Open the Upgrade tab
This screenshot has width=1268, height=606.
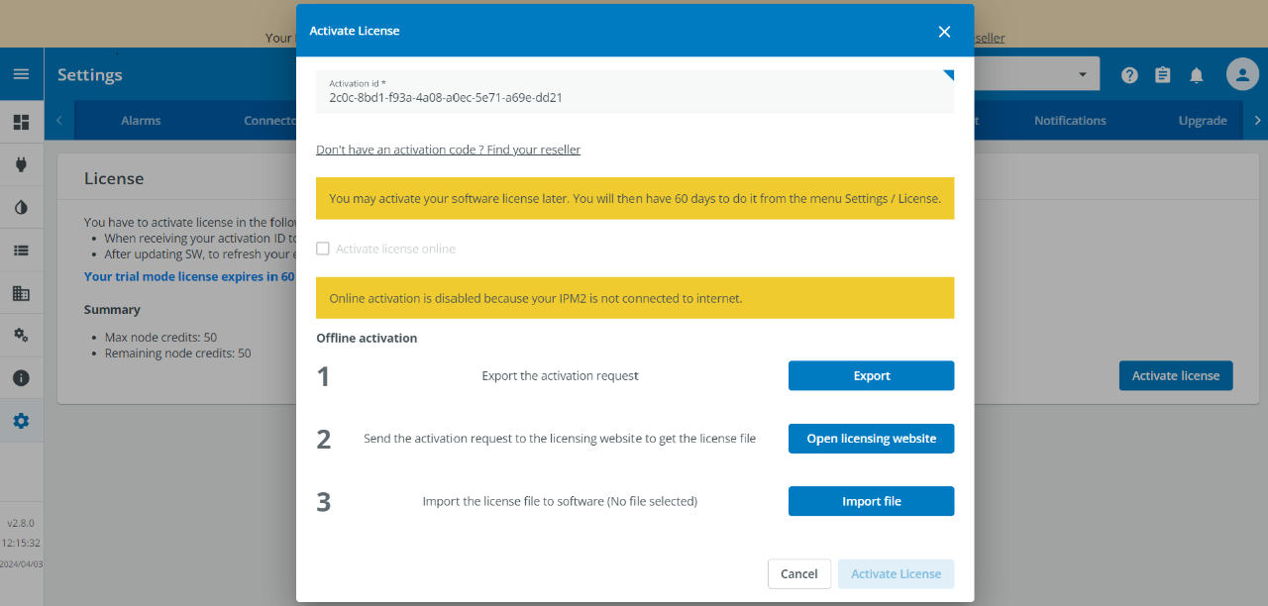[1203, 120]
